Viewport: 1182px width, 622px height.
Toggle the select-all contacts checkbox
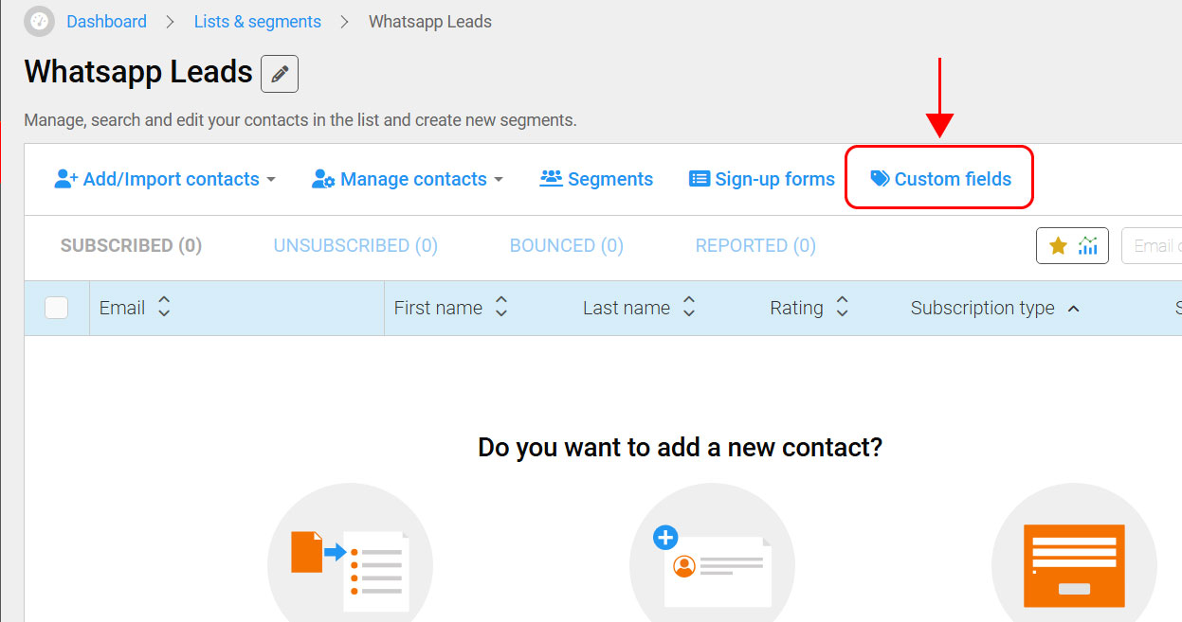(57, 308)
